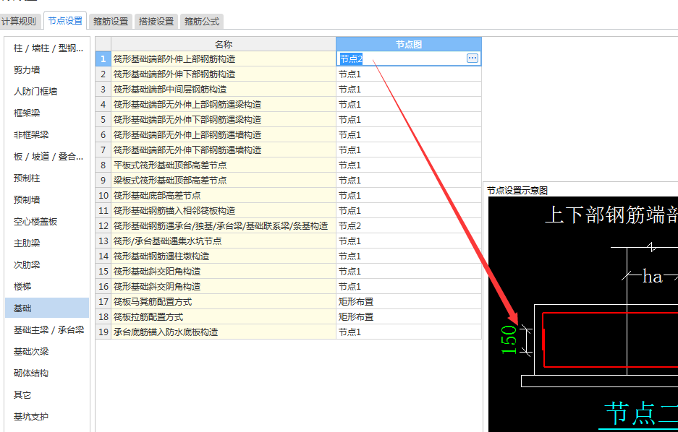Select row 18 筏板拉筋配置方式
Image resolution: width=678 pixels, height=432 pixels.
[x=224, y=316]
